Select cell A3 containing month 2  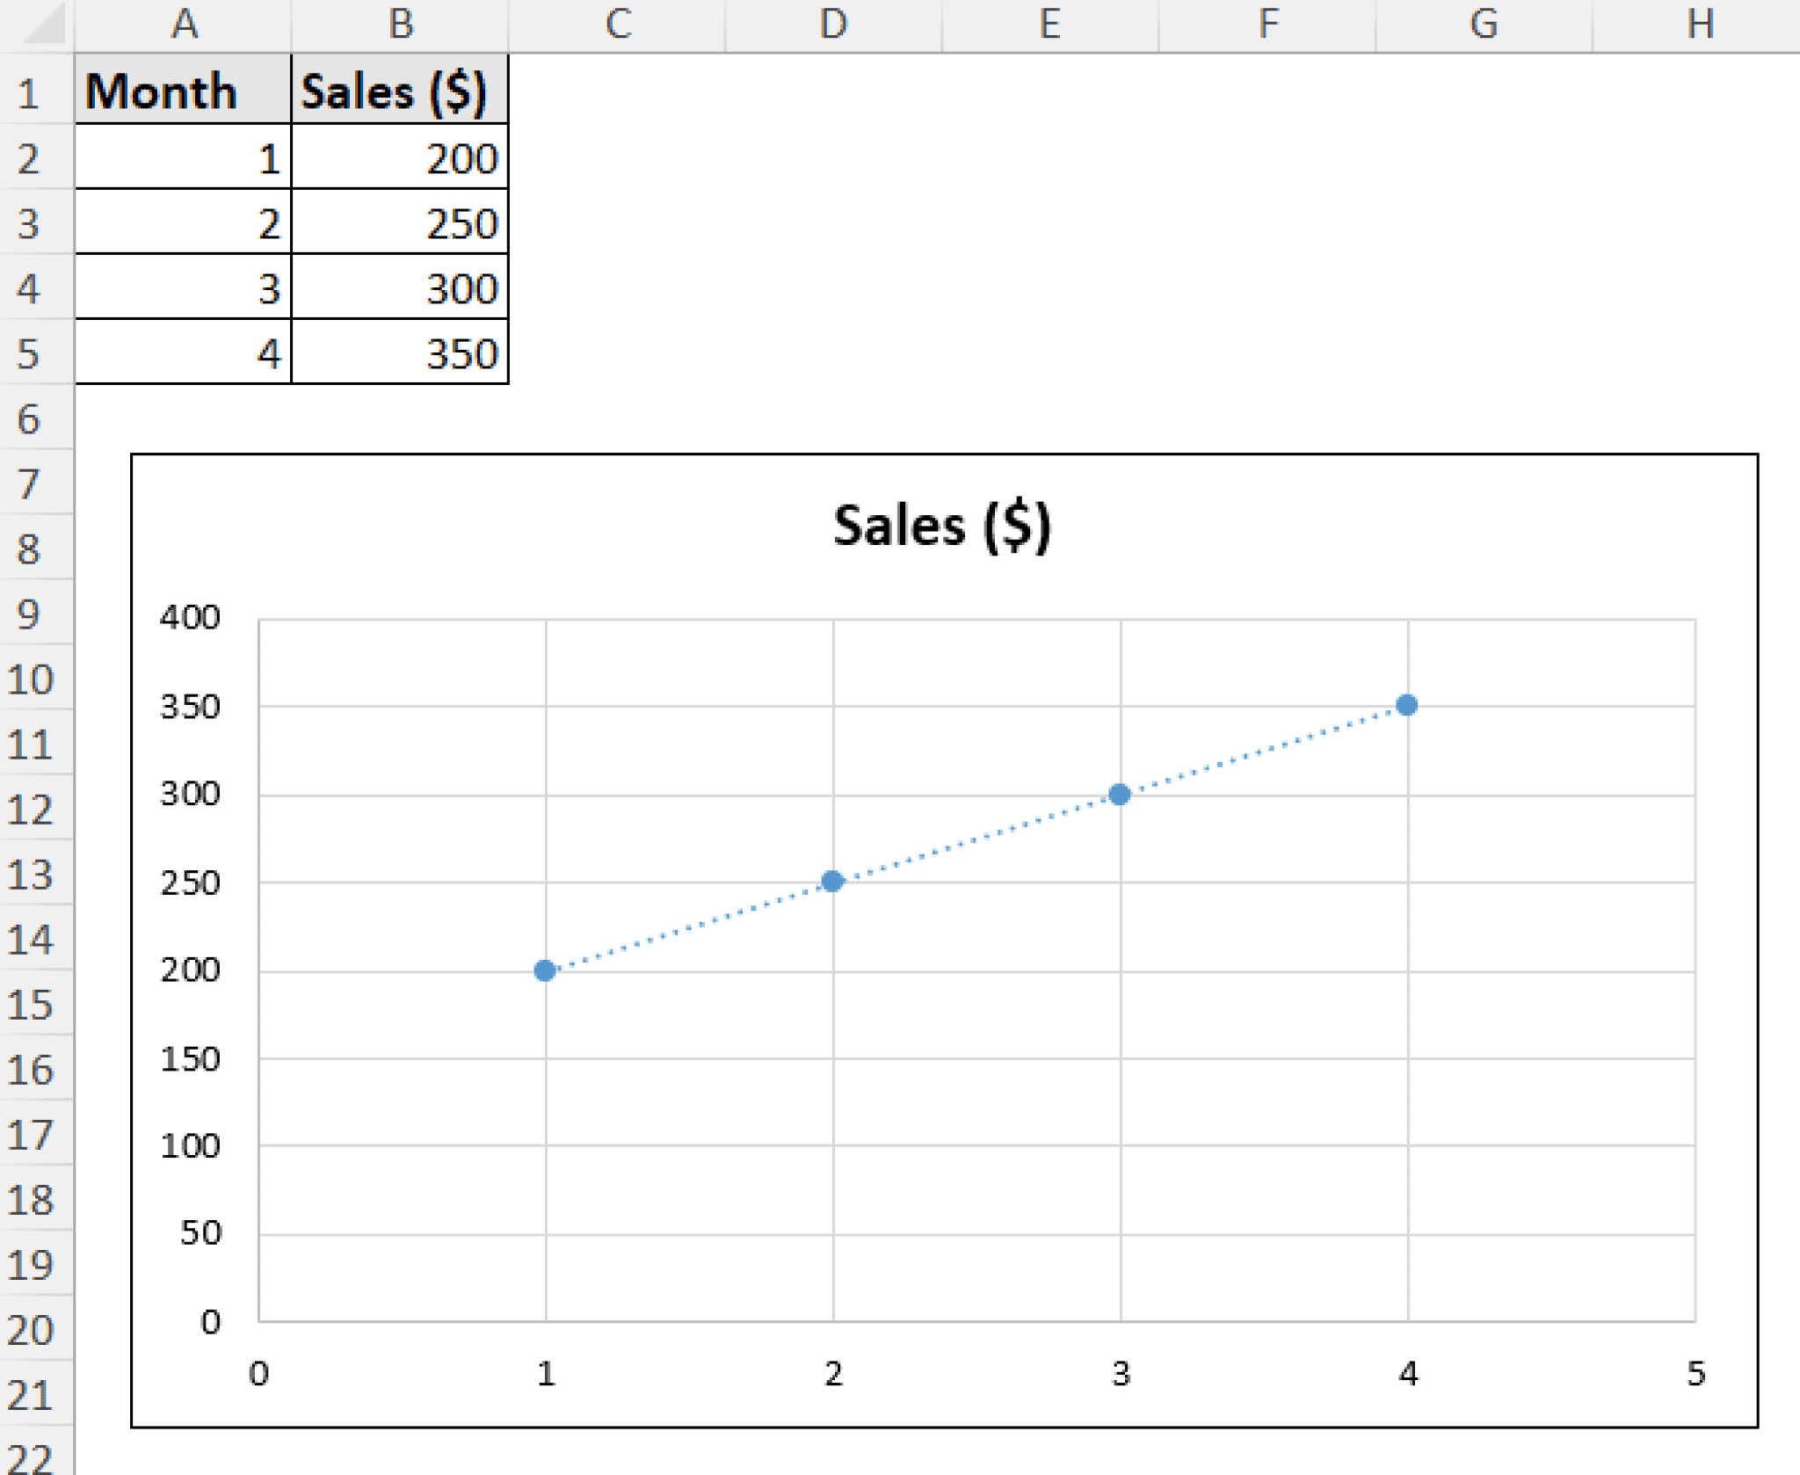pos(182,222)
